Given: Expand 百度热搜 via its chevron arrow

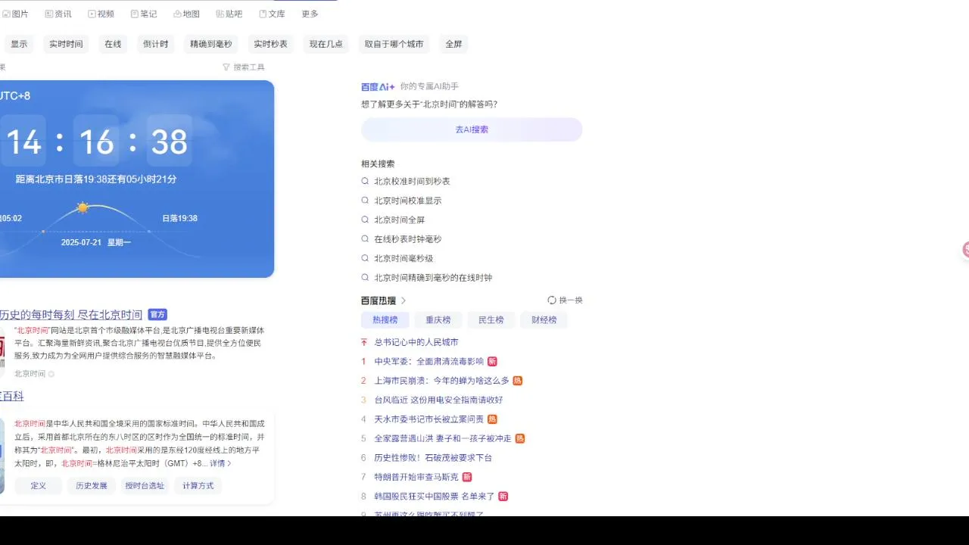Looking at the screenshot, I should (x=403, y=301).
